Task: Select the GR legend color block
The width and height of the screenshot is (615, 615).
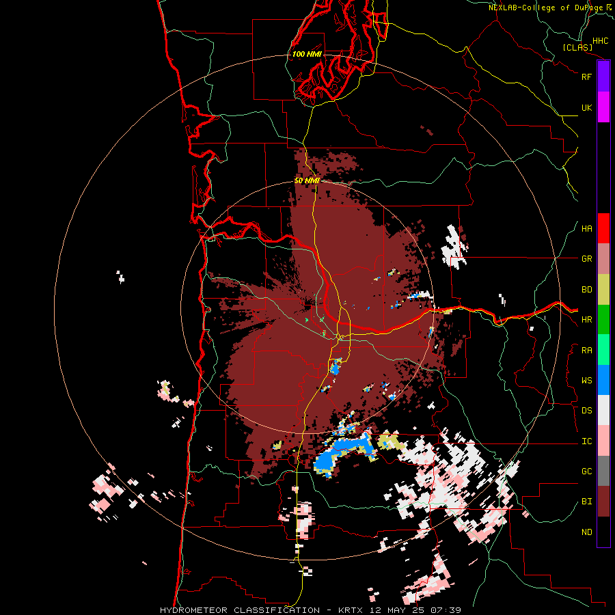Action: pyautogui.click(x=603, y=259)
